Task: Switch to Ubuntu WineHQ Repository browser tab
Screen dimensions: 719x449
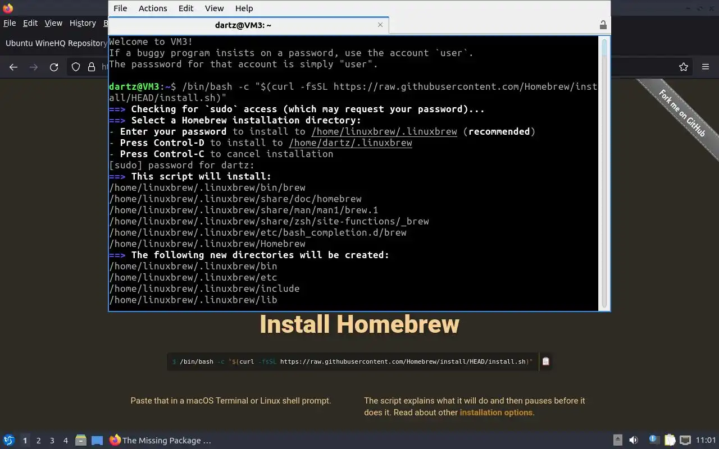Action: click(x=55, y=43)
